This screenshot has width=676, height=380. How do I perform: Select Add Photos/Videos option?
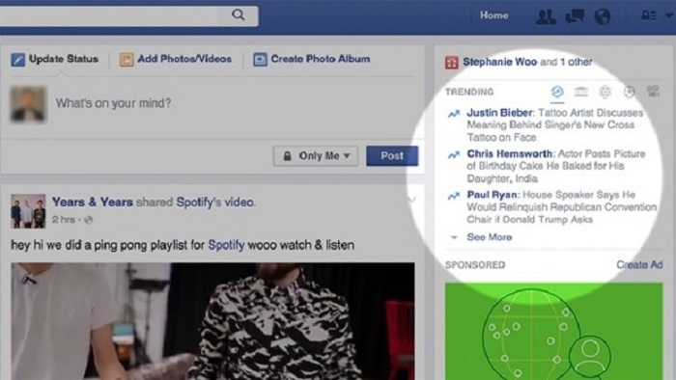(x=184, y=59)
